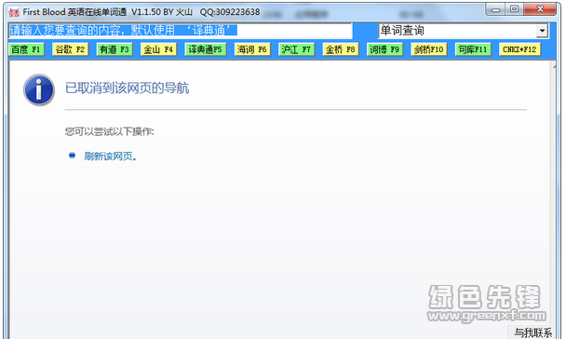566x339 pixels.
Task: Click the 与我联系 contact button
Action: (532, 332)
